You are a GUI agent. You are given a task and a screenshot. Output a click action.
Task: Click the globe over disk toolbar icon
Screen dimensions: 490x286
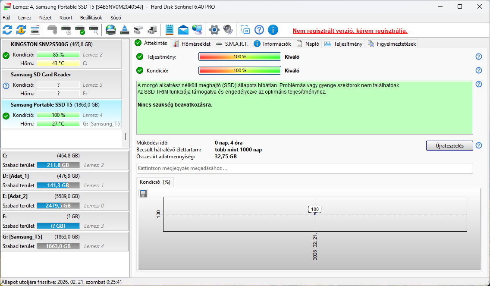[x=110, y=30]
